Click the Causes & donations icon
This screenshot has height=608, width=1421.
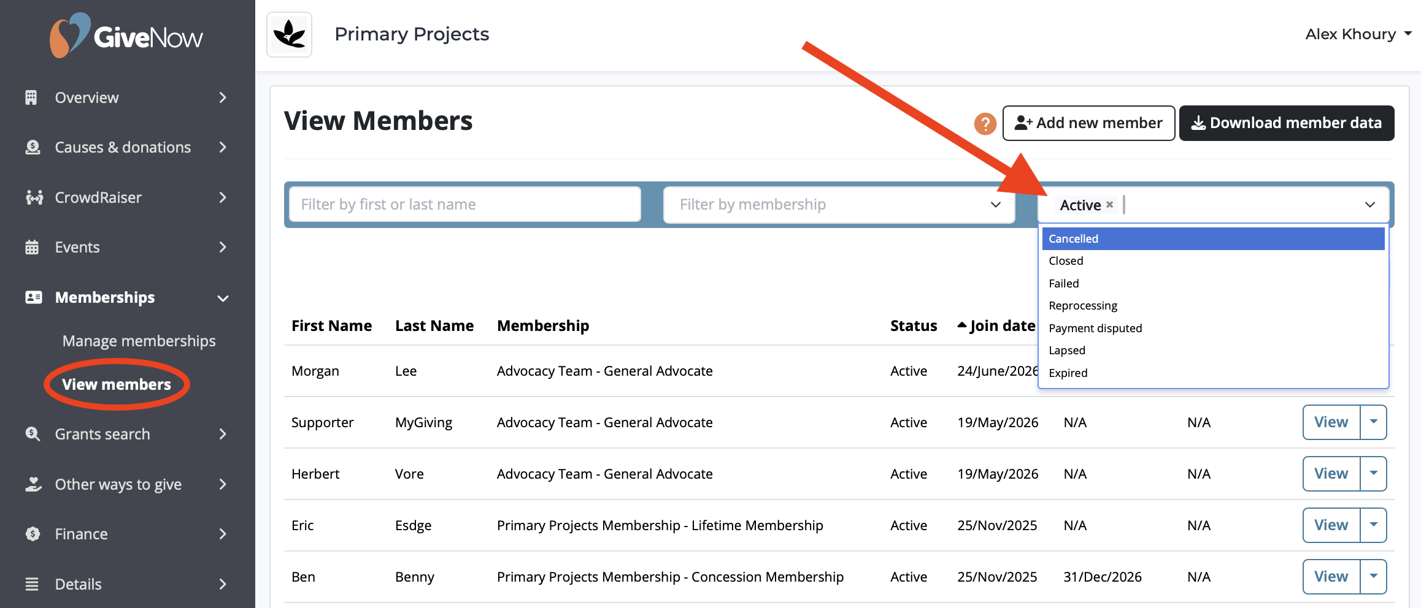33,147
